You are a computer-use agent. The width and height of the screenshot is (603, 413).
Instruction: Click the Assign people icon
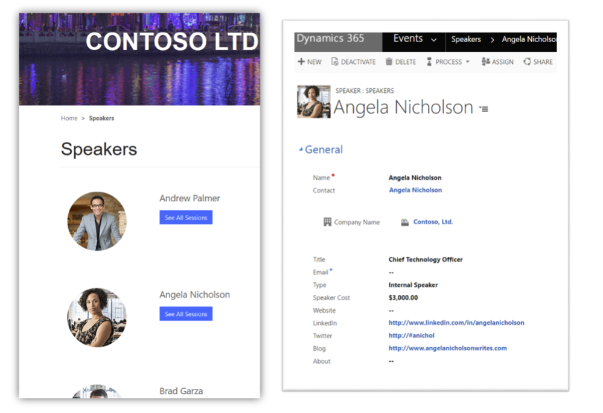coord(485,61)
